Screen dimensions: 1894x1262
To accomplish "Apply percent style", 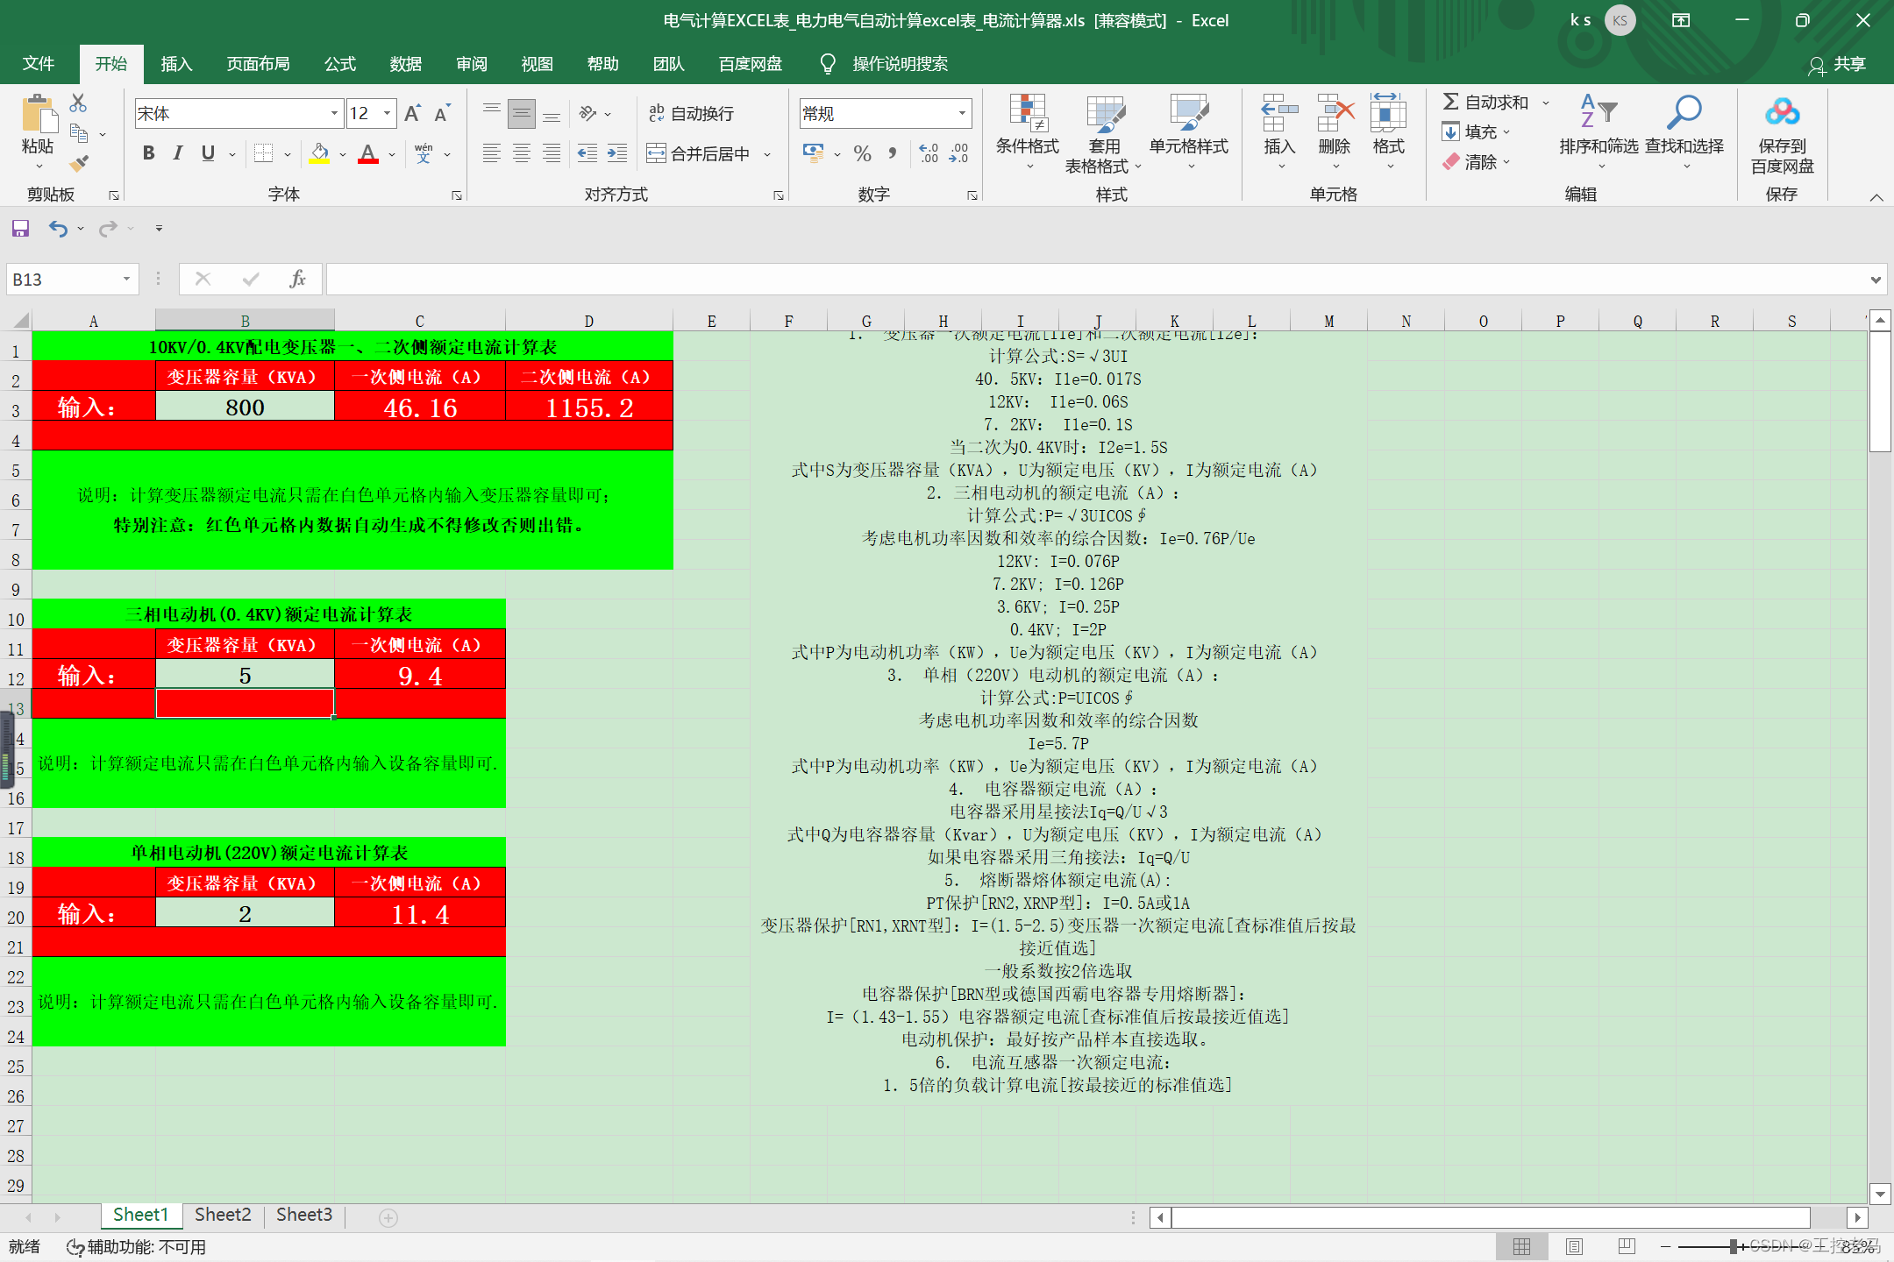I will click(863, 153).
